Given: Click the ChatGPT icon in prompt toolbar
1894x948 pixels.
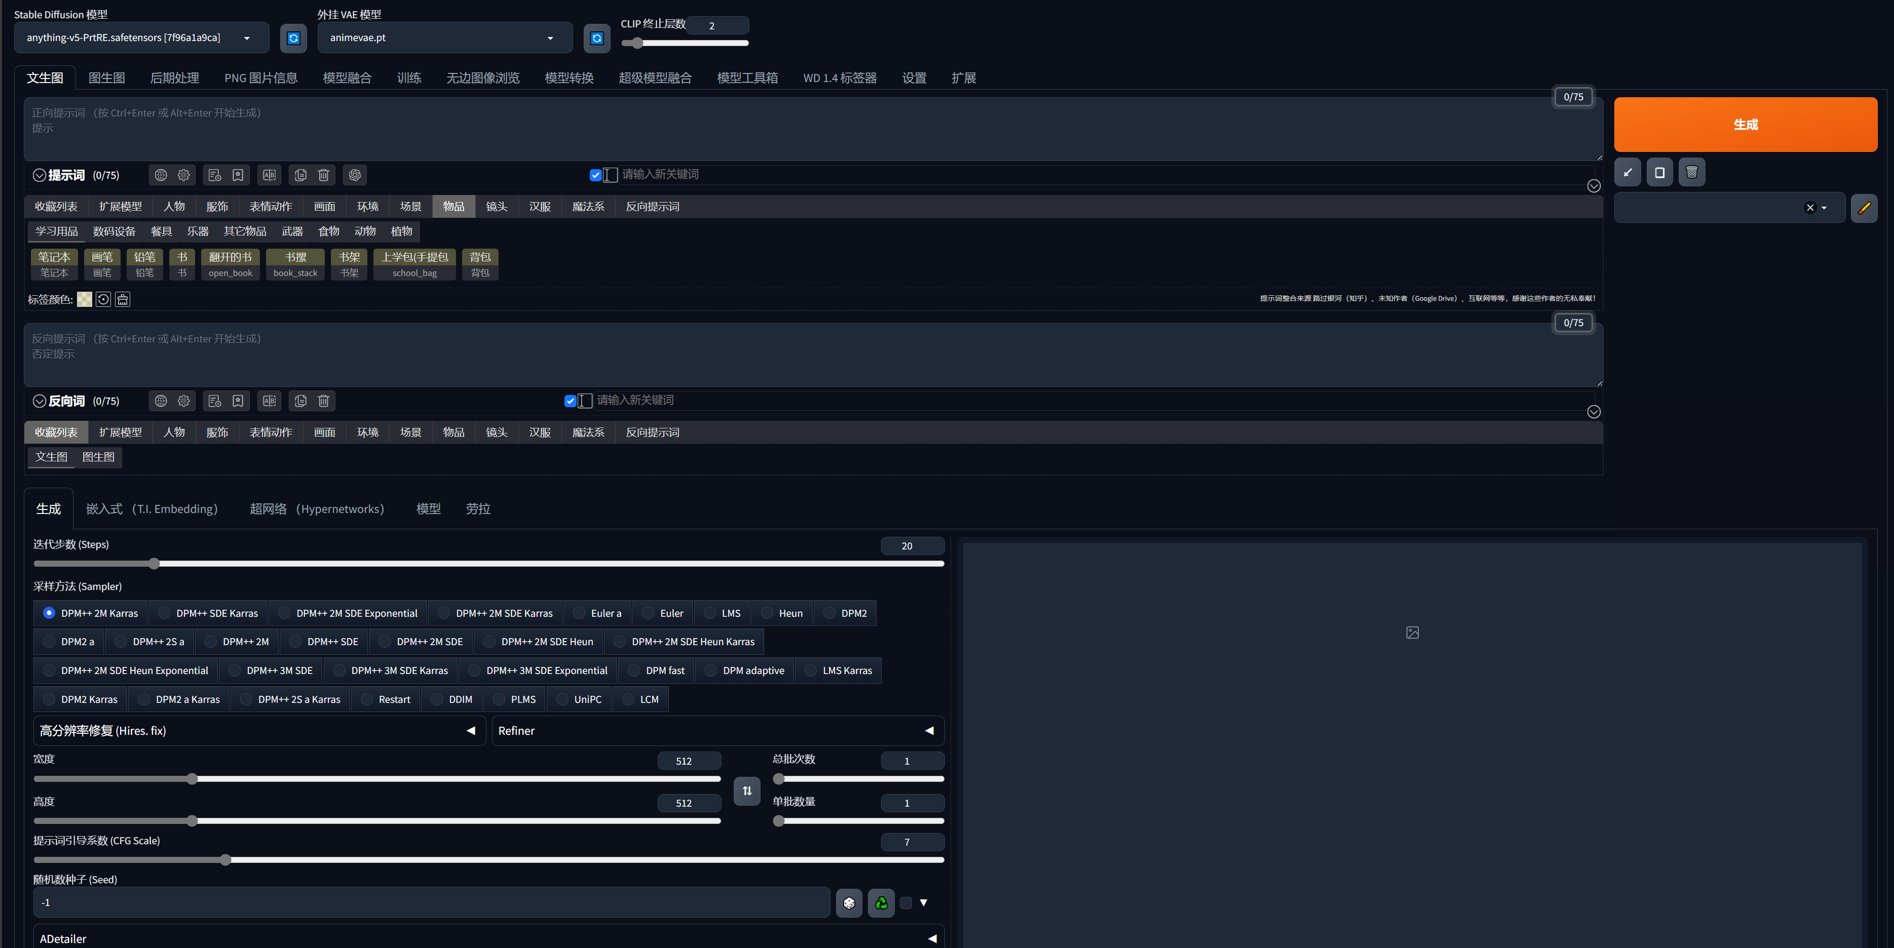Looking at the screenshot, I should (355, 175).
